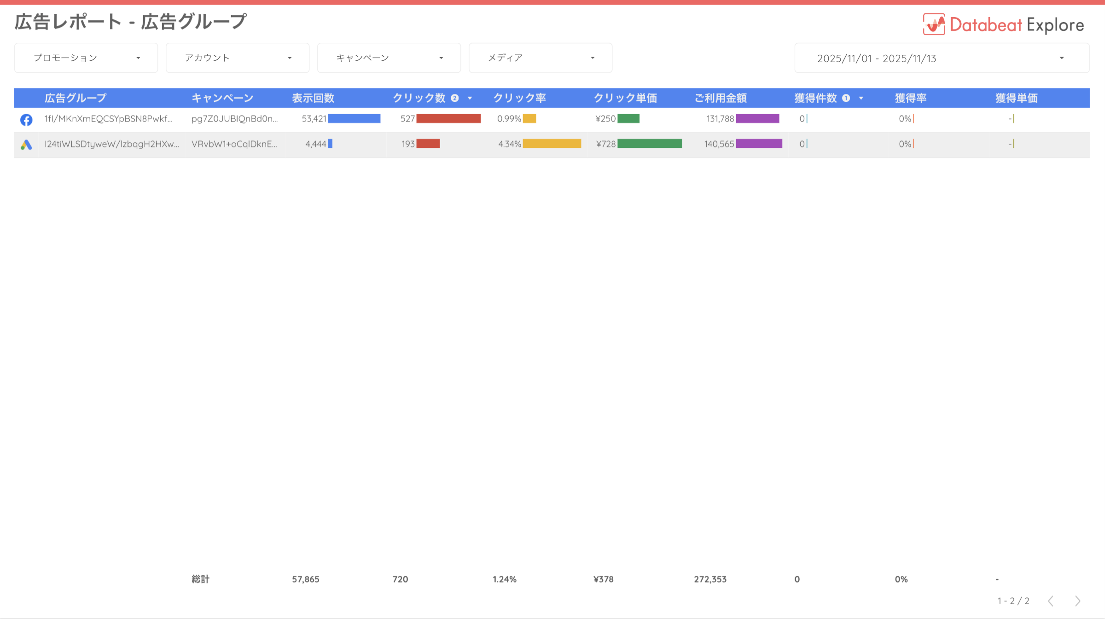Select campaign cell VRvbW1+oCqIDknE
Screen dimensions: 1105x619
pyautogui.click(x=234, y=144)
